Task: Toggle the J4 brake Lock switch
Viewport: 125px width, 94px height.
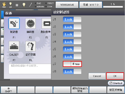Action: point(72,42)
